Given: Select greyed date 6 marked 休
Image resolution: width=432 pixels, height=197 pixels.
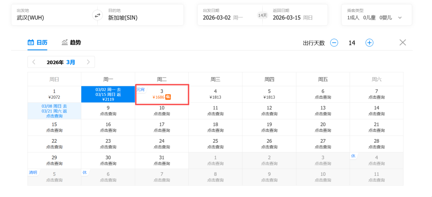Looking at the screenshot, I should [x=108, y=177].
